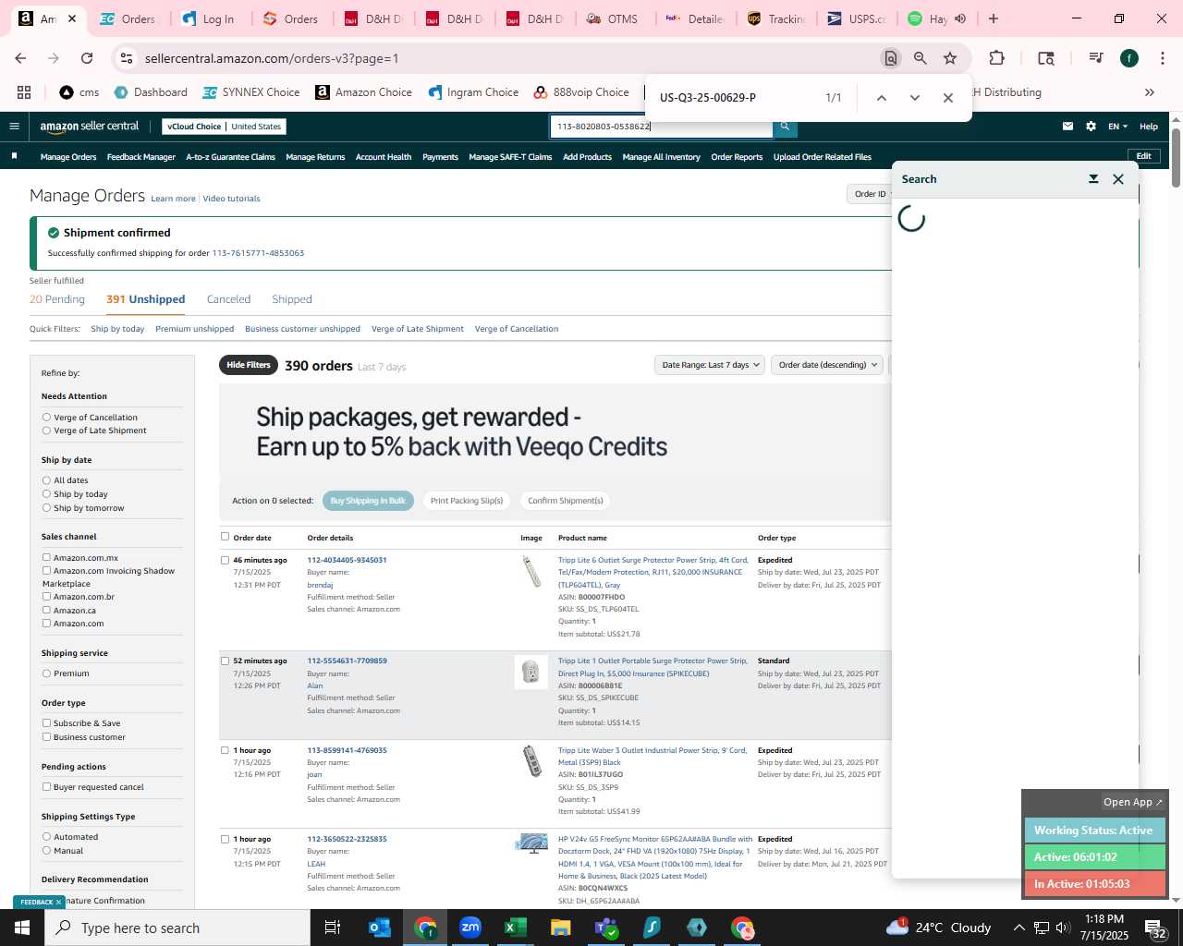The width and height of the screenshot is (1183, 946).
Task: Open Task View on the taskbar
Action: pos(333,928)
